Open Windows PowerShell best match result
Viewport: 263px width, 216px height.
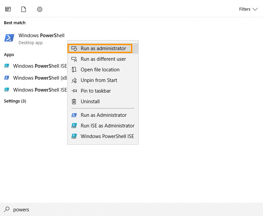33,39
